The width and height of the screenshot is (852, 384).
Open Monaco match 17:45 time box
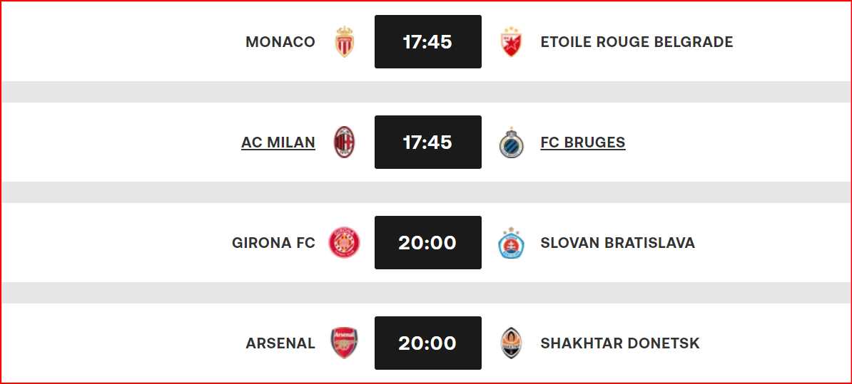(x=428, y=42)
